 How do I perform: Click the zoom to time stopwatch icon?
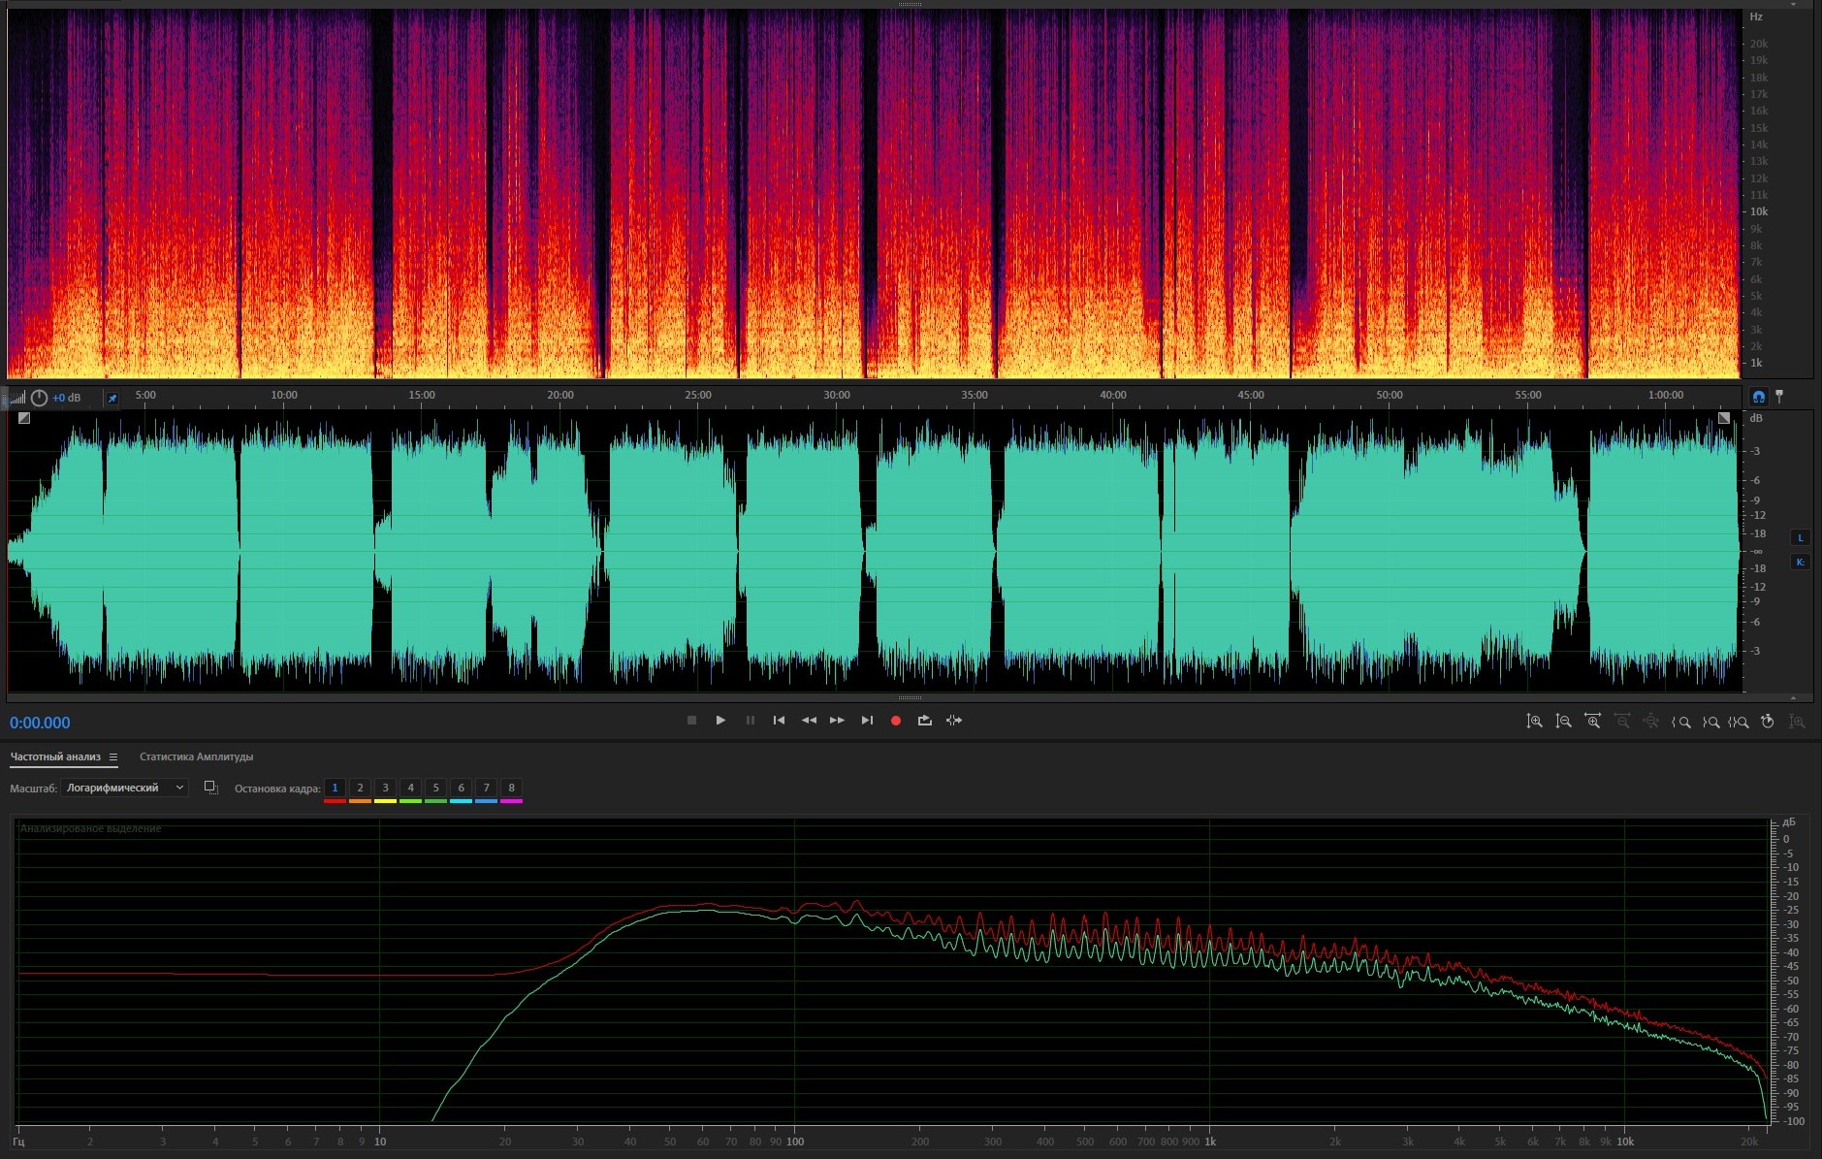[1767, 722]
